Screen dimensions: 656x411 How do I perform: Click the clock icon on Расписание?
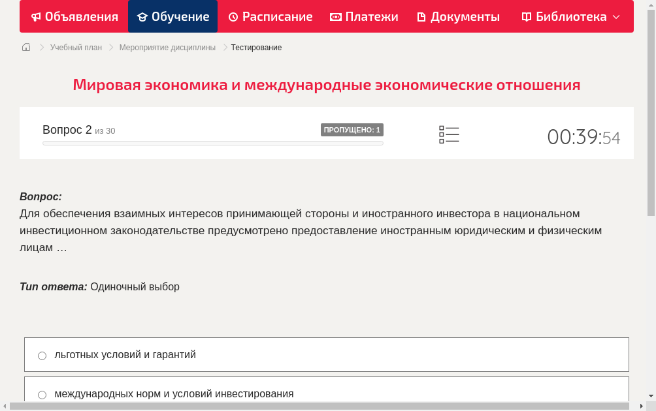pos(232,16)
